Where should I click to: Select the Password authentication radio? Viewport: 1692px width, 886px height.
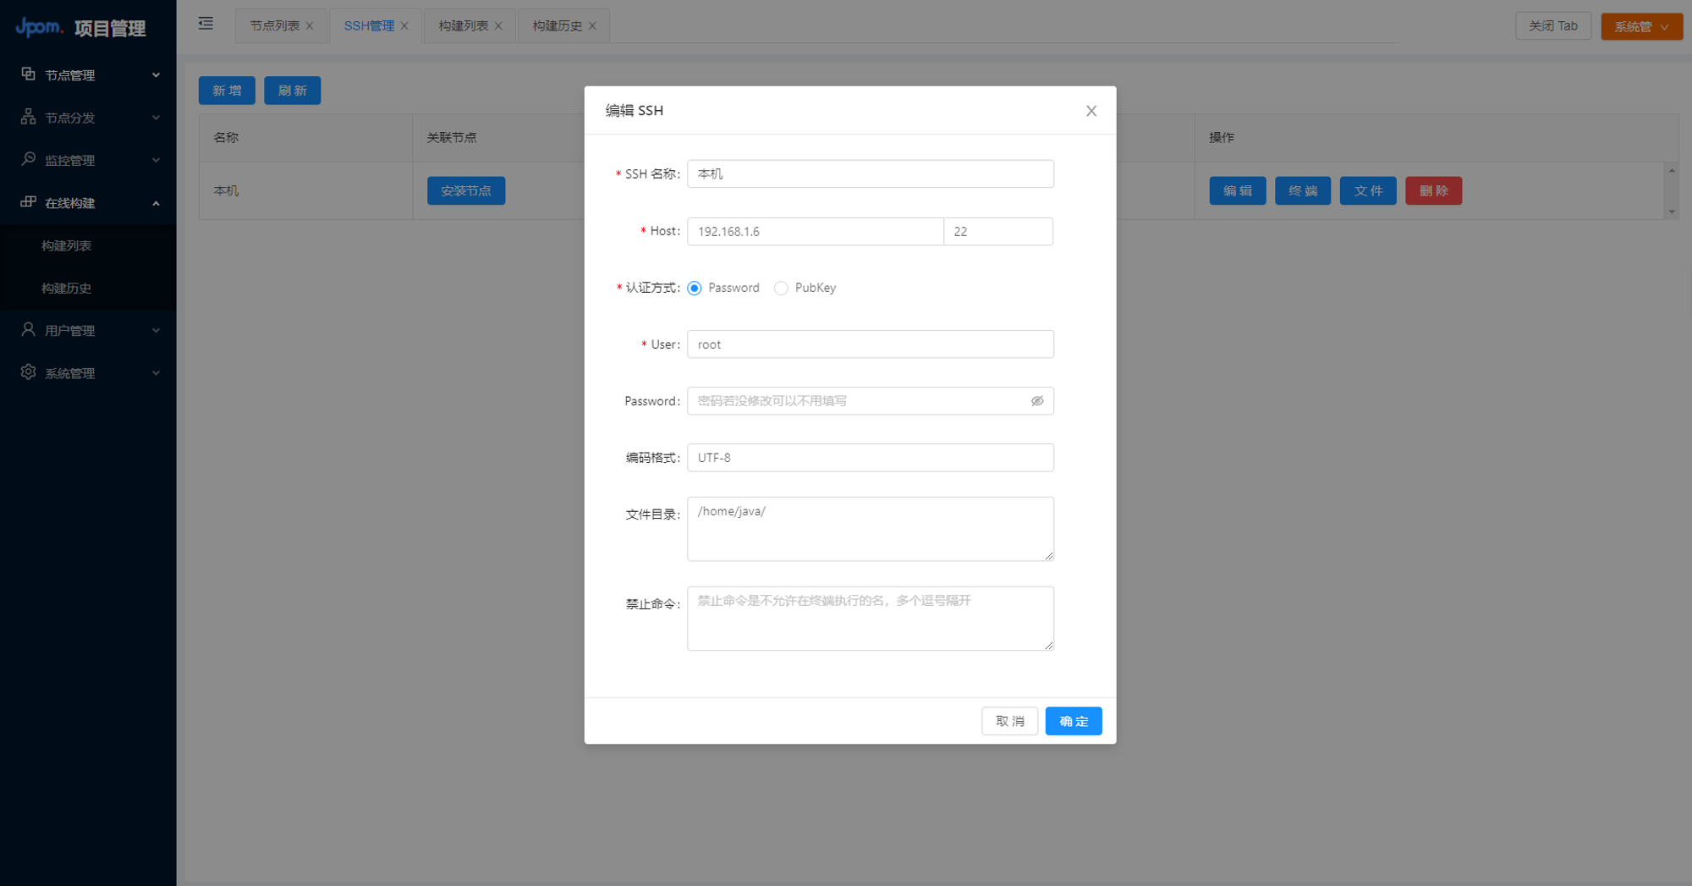click(x=695, y=289)
